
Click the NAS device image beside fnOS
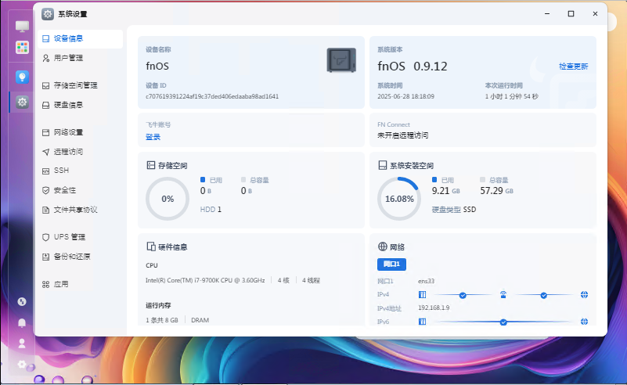pyautogui.click(x=341, y=60)
